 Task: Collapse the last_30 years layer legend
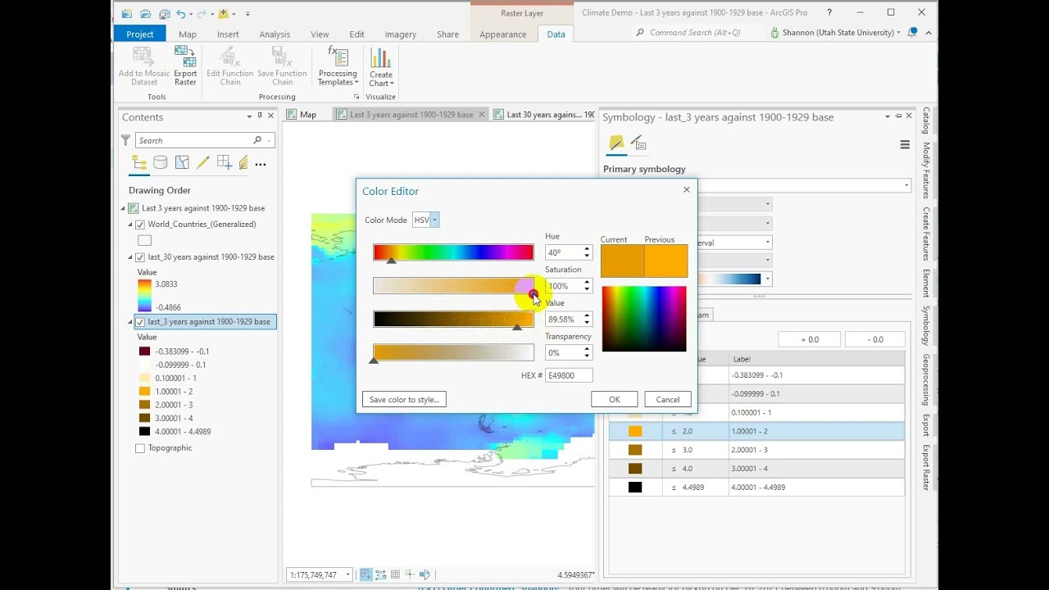coord(130,257)
